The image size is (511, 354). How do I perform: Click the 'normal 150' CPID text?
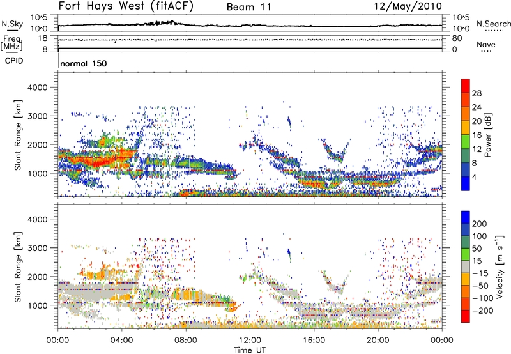tap(84, 63)
